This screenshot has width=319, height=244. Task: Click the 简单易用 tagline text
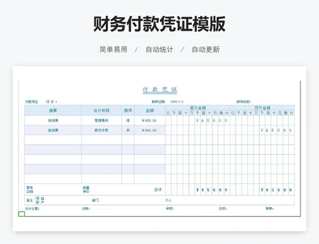[x=114, y=50]
